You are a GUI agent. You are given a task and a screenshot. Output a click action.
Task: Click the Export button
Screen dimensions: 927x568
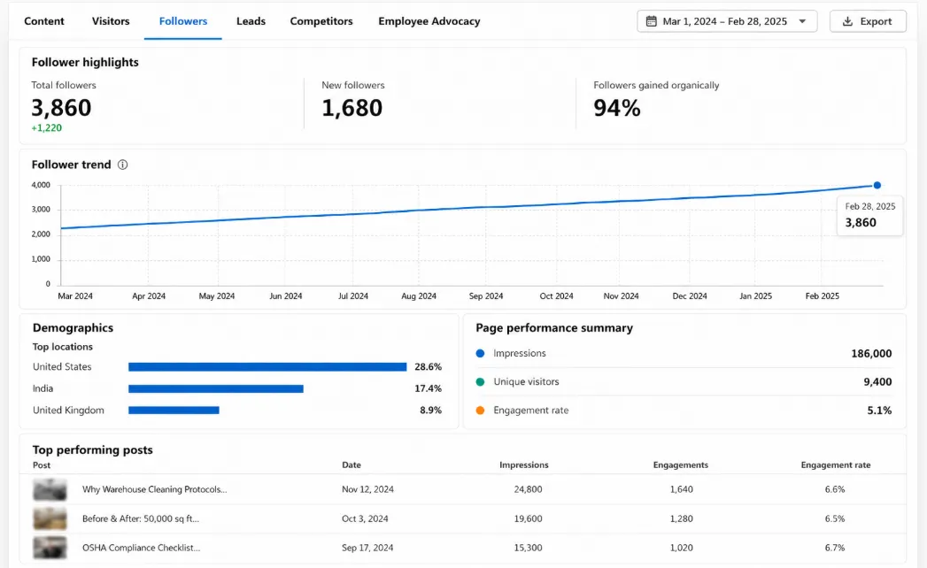tap(868, 21)
